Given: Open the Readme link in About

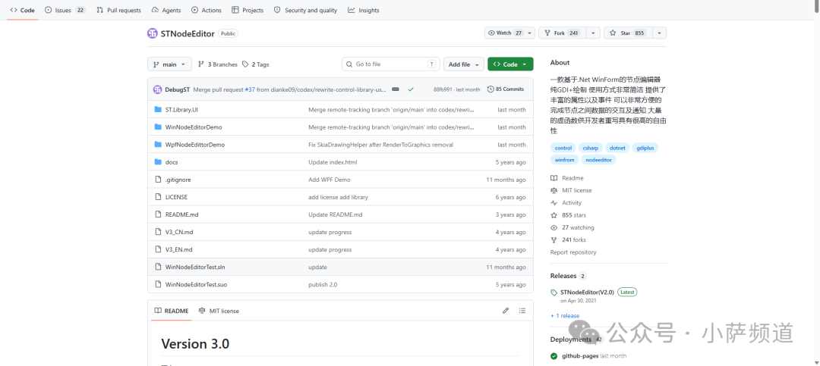Looking at the screenshot, I should coord(567,178).
